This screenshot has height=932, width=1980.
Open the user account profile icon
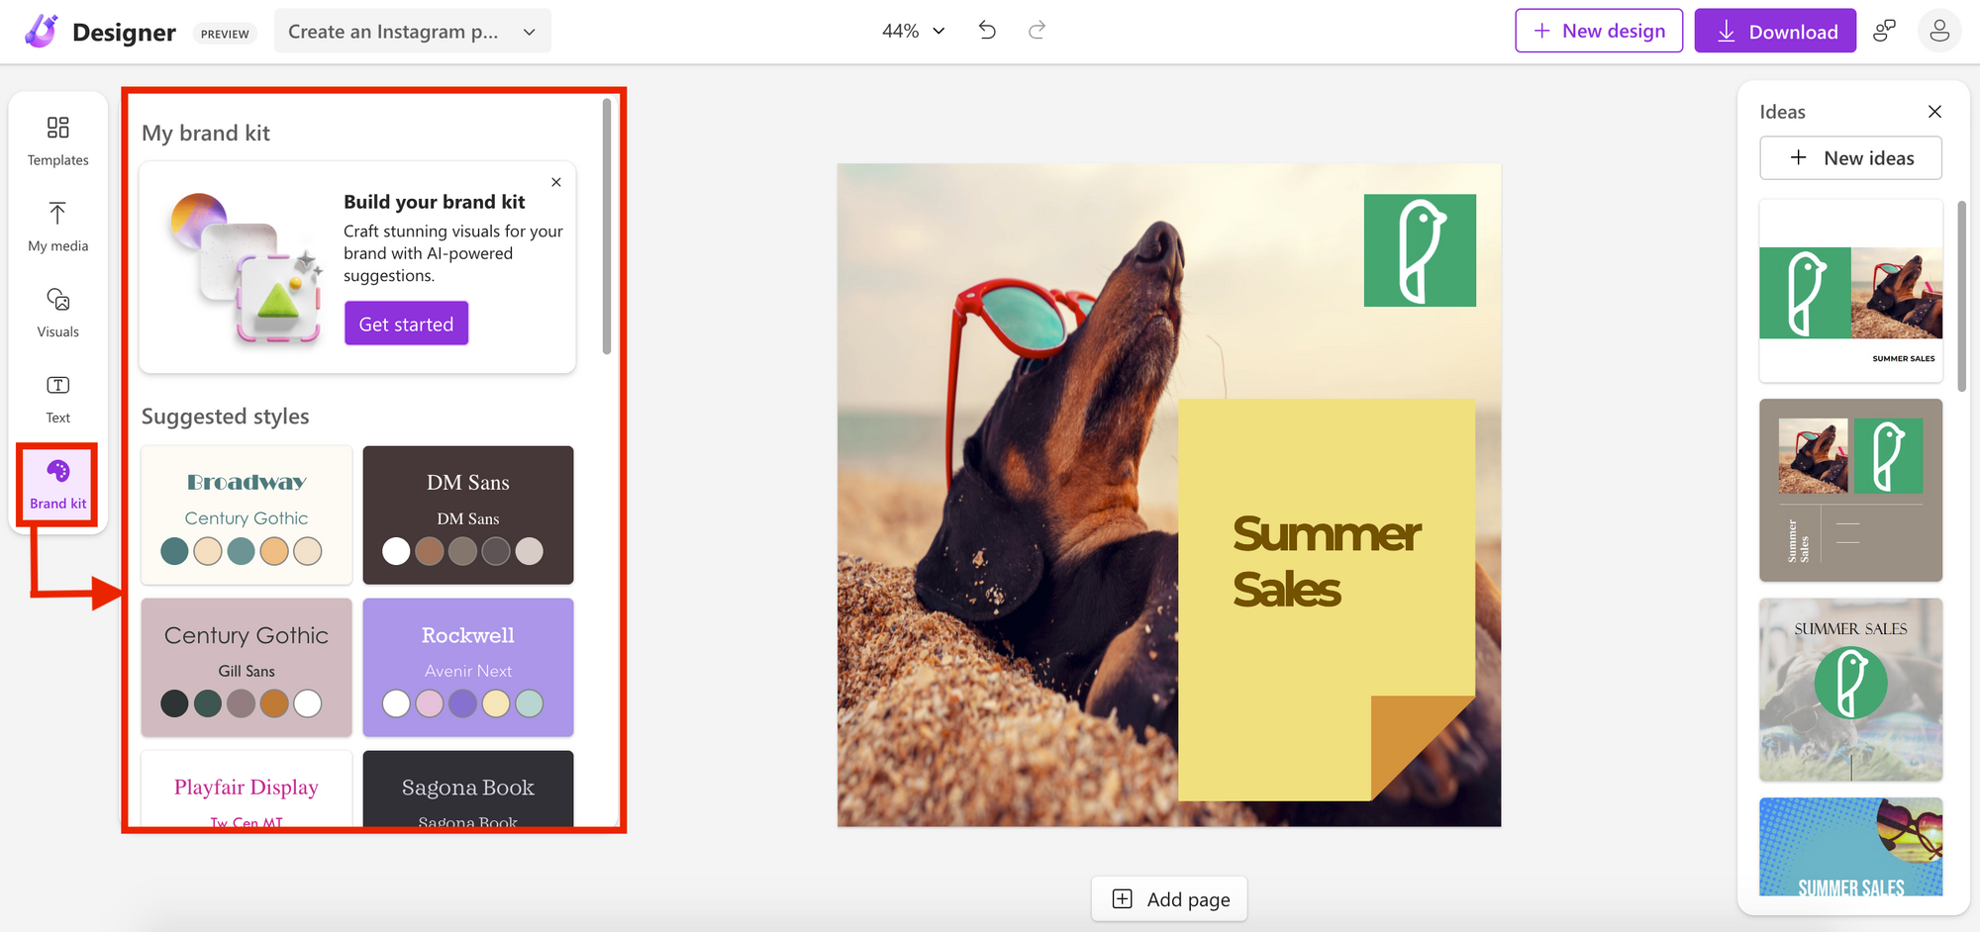pyautogui.click(x=1938, y=31)
